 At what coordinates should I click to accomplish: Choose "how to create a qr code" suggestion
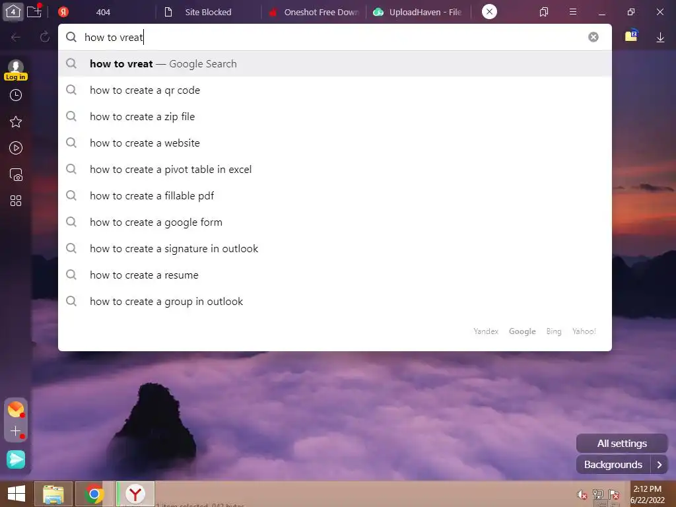click(x=335, y=90)
